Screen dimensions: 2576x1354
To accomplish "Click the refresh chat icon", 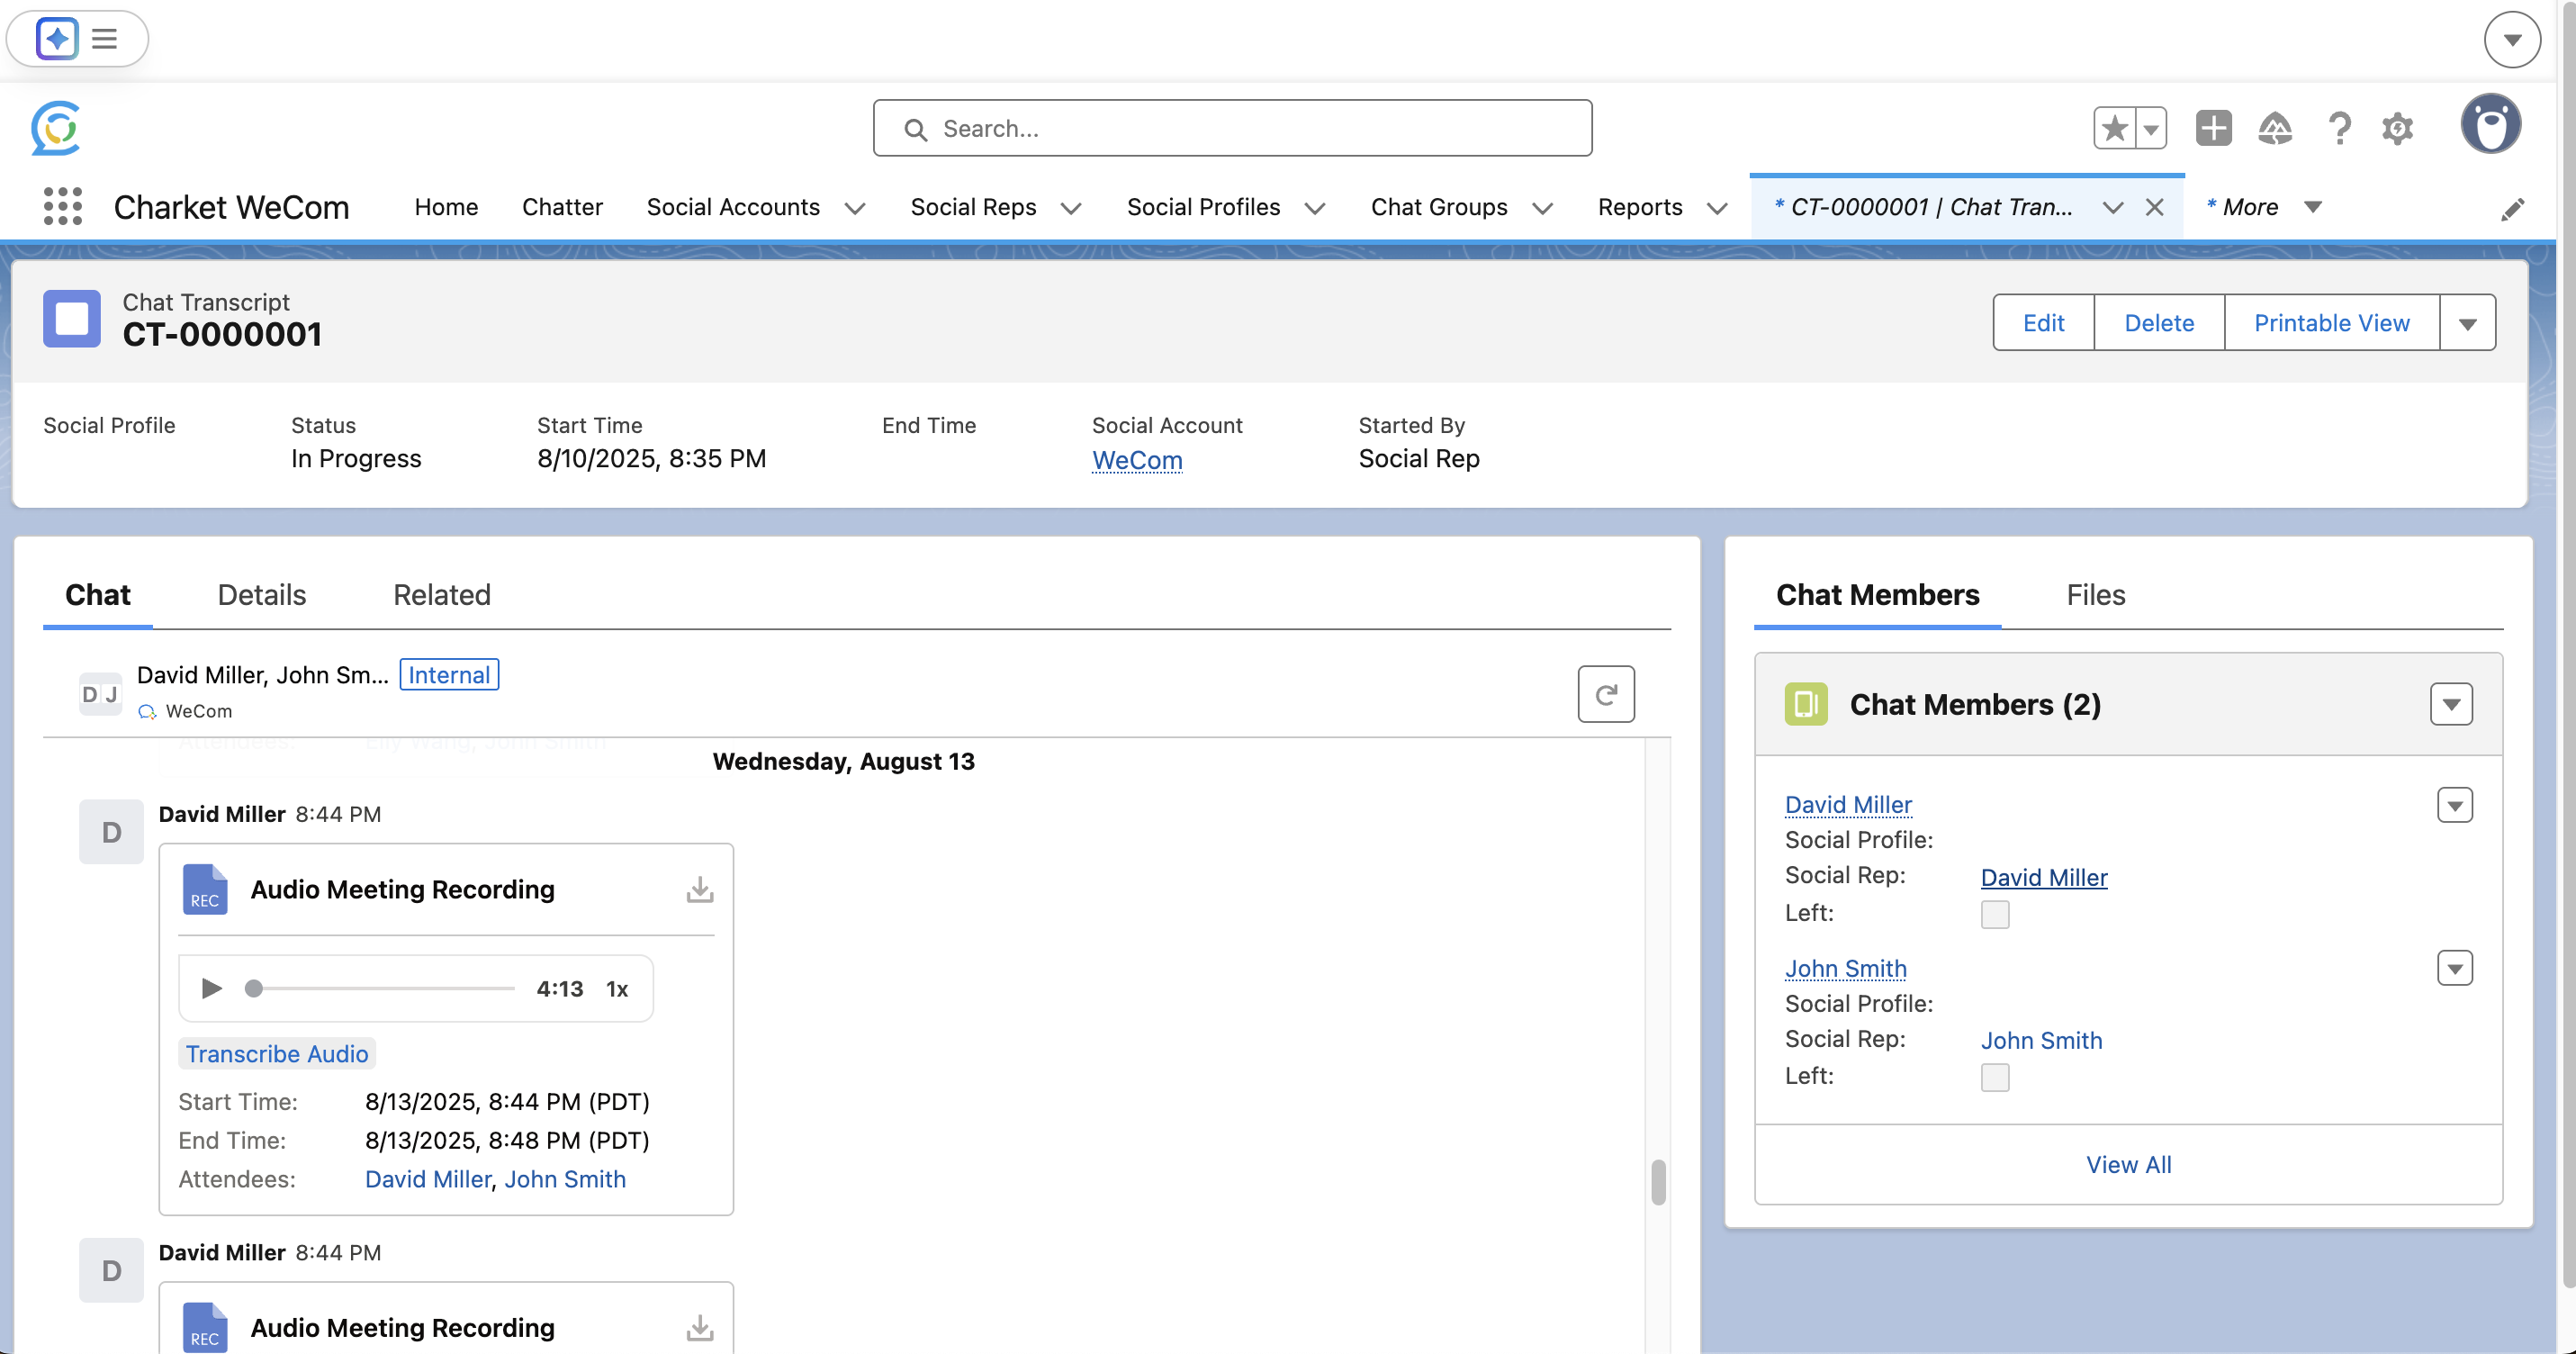I will tap(1605, 694).
